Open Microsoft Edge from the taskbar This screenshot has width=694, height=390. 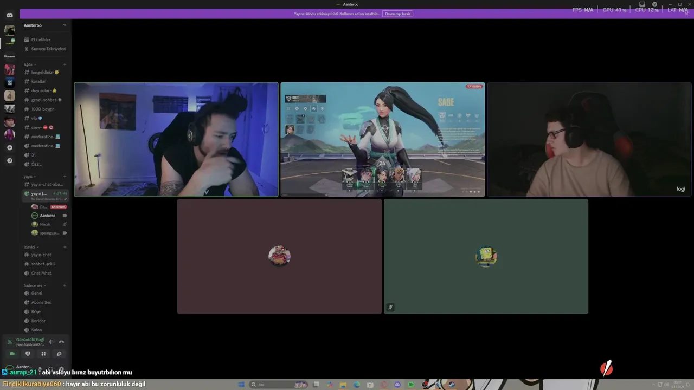(357, 385)
